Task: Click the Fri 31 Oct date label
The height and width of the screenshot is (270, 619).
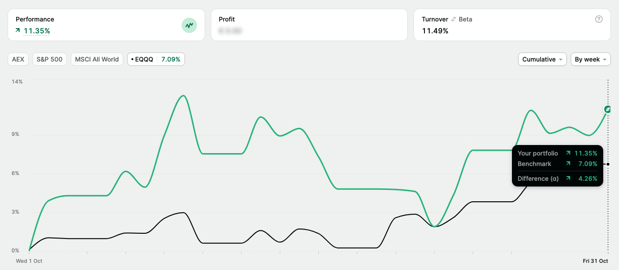Action: pyautogui.click(x=595, y=261)
